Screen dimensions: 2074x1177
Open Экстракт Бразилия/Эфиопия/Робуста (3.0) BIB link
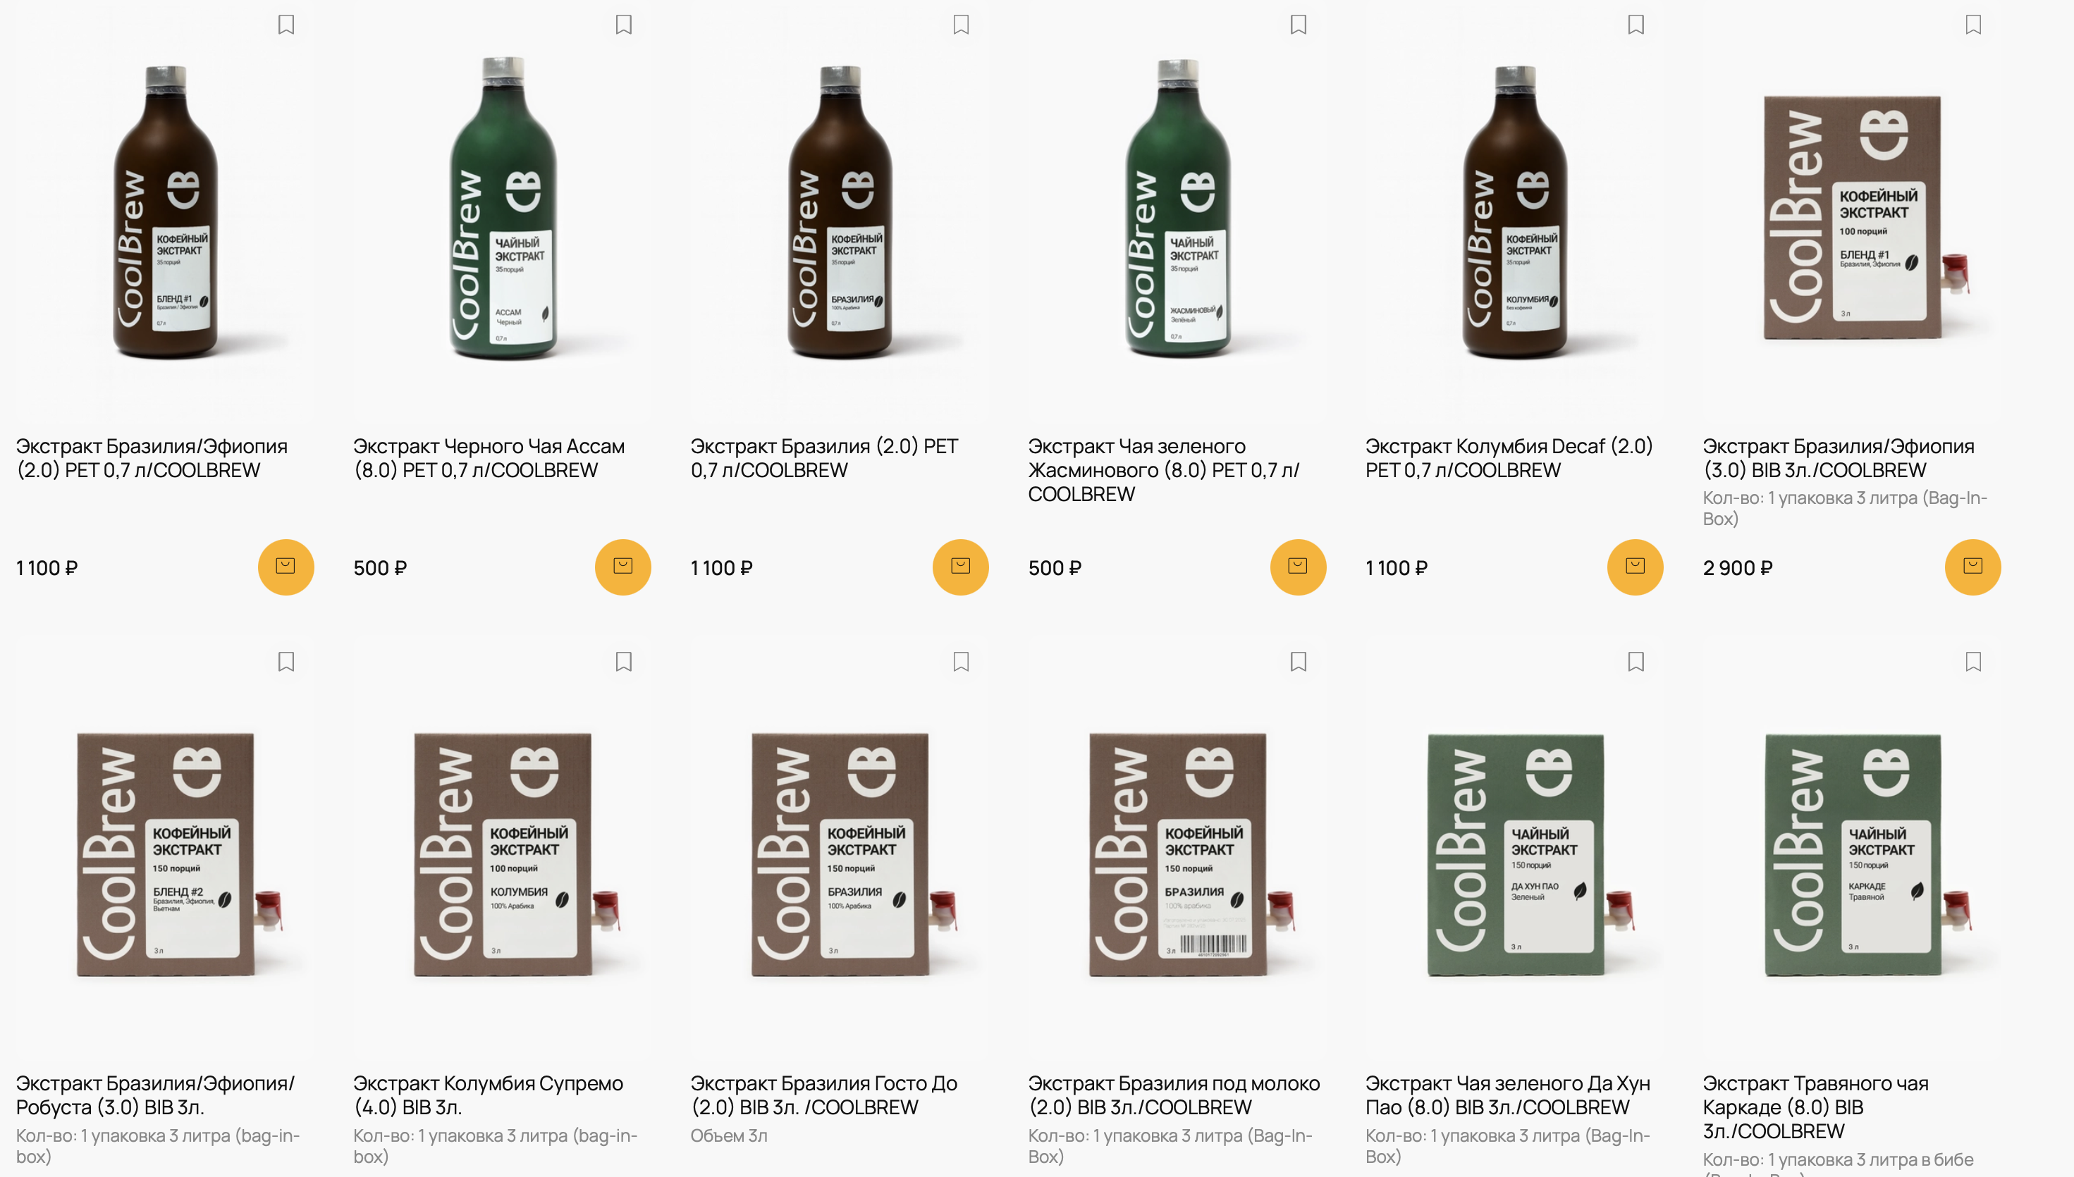pyautogui.click(x=155, y=1095)
